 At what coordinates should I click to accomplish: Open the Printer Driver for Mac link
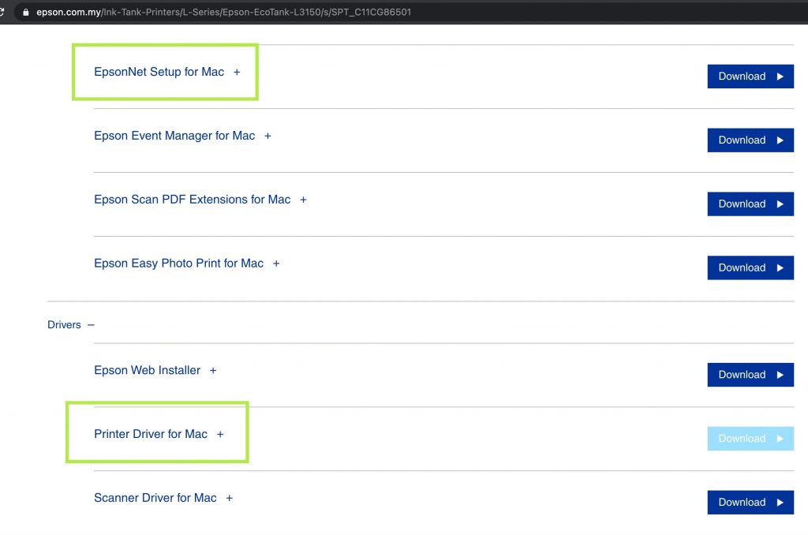pos(151,434)
